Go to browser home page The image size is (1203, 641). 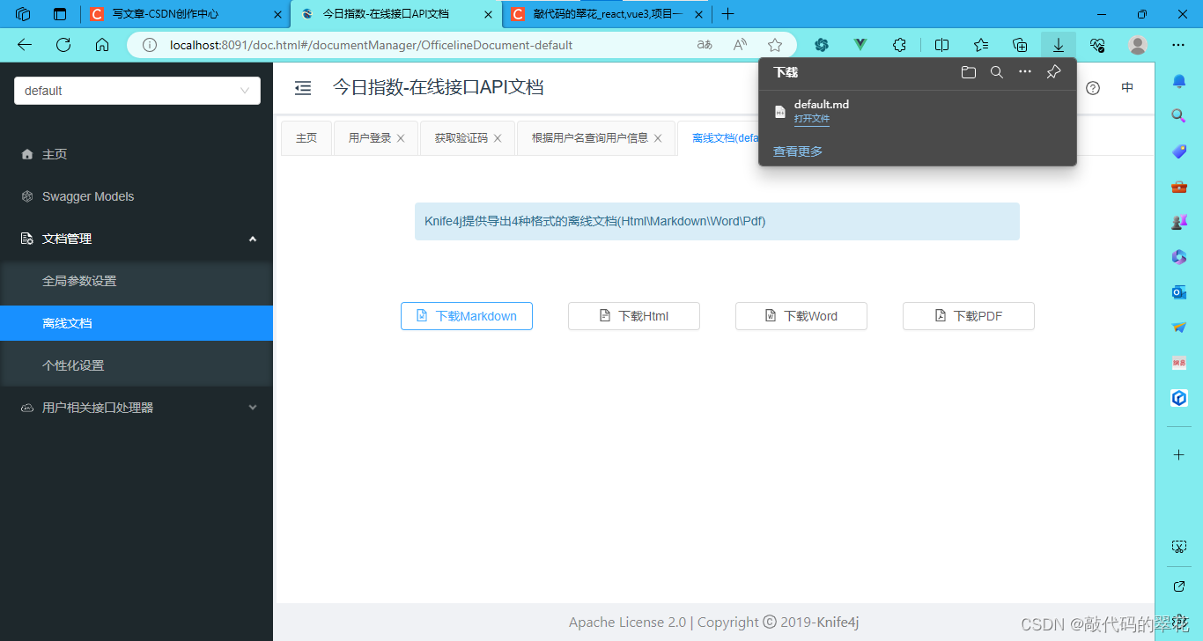(102, 45)
